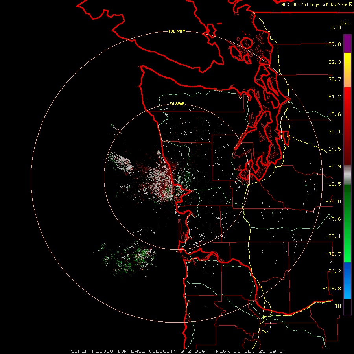Click the -0.9 legend value
Image resolution: width=354 pixels, height=354 pixels.
(335, 167)
